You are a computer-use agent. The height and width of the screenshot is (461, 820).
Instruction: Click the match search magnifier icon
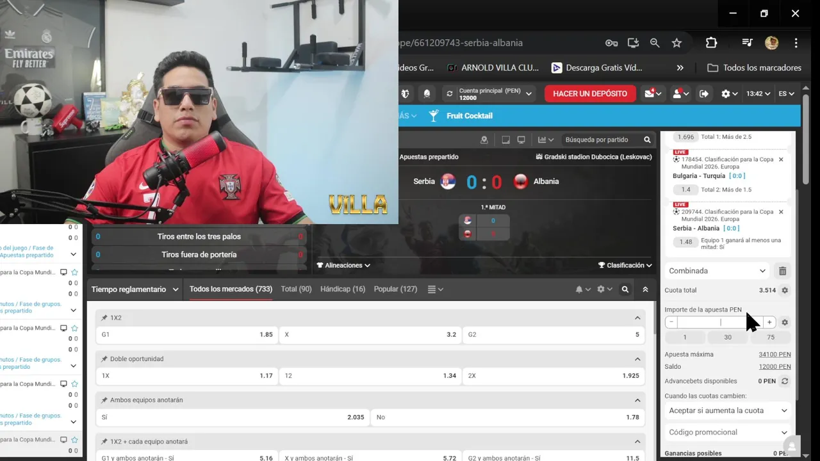coord(647,140)
